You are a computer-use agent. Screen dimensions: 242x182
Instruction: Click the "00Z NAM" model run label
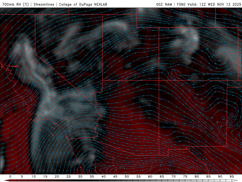coord(164,4)
